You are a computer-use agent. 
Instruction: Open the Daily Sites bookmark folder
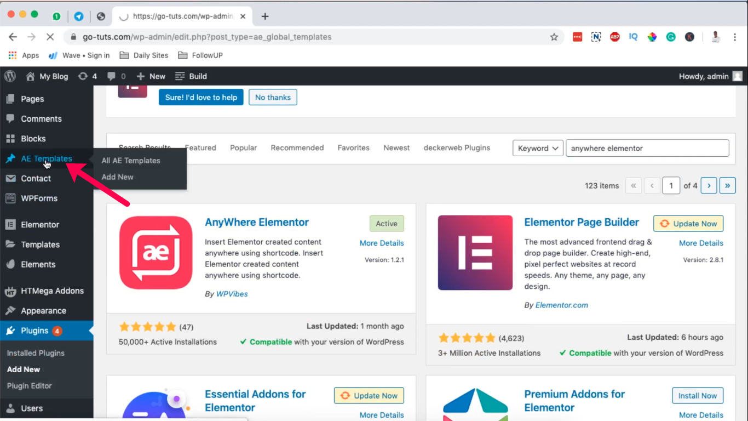pos(144,55)
